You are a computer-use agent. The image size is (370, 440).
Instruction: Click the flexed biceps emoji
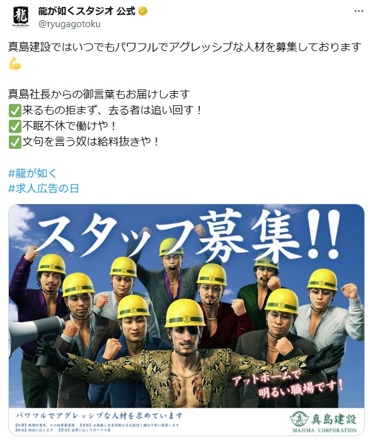(15, 63)
